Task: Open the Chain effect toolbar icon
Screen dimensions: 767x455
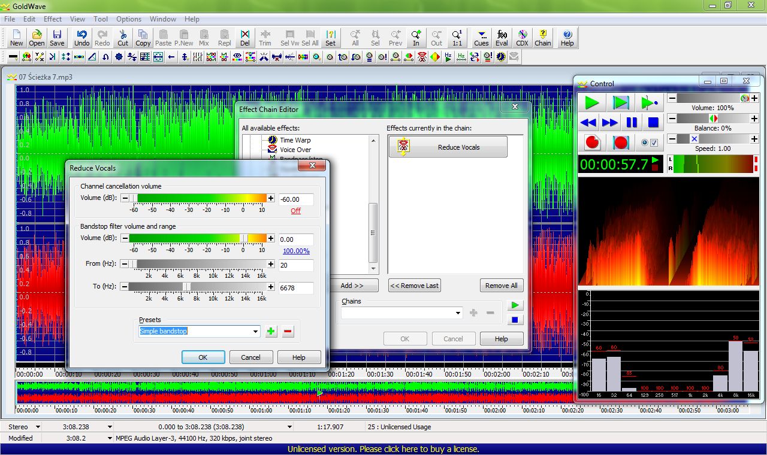Action: coord(543,38)
